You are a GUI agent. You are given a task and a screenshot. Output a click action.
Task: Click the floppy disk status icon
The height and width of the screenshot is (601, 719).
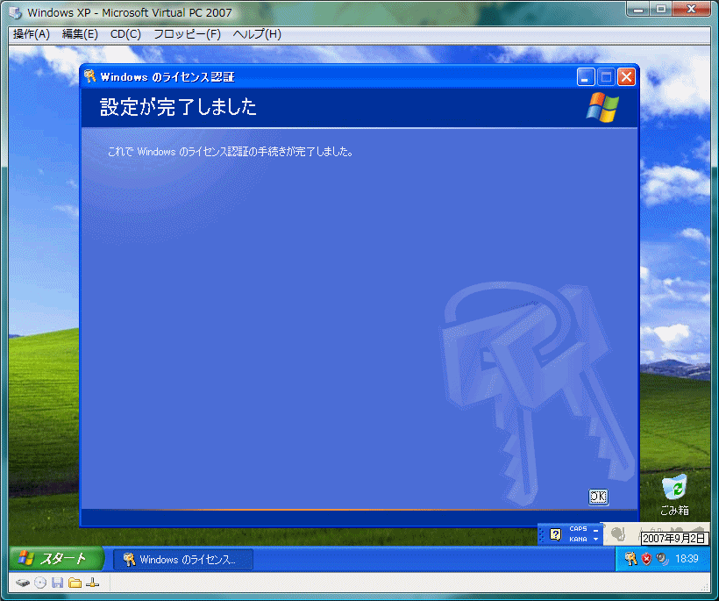tap(57, 583)
